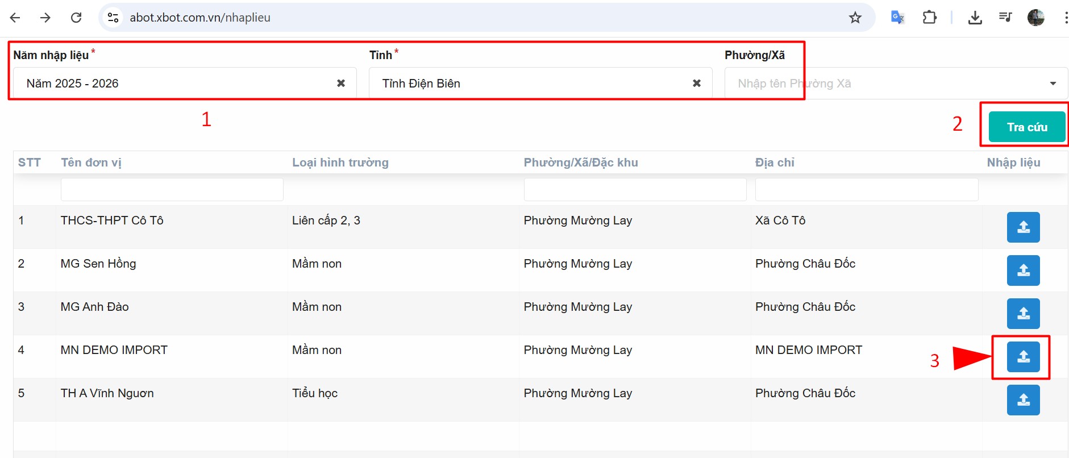Bookmark this page with star icon
The height and width of the screenshot is (458, 1069).
pyautogui.click(x=855, y=18)
